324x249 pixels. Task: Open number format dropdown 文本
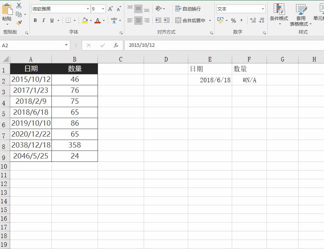point(263,9)
